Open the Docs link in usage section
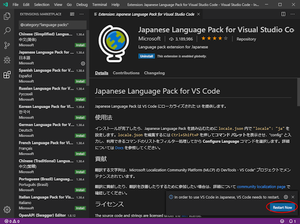The image size is (300, 224). coord(119,148)
